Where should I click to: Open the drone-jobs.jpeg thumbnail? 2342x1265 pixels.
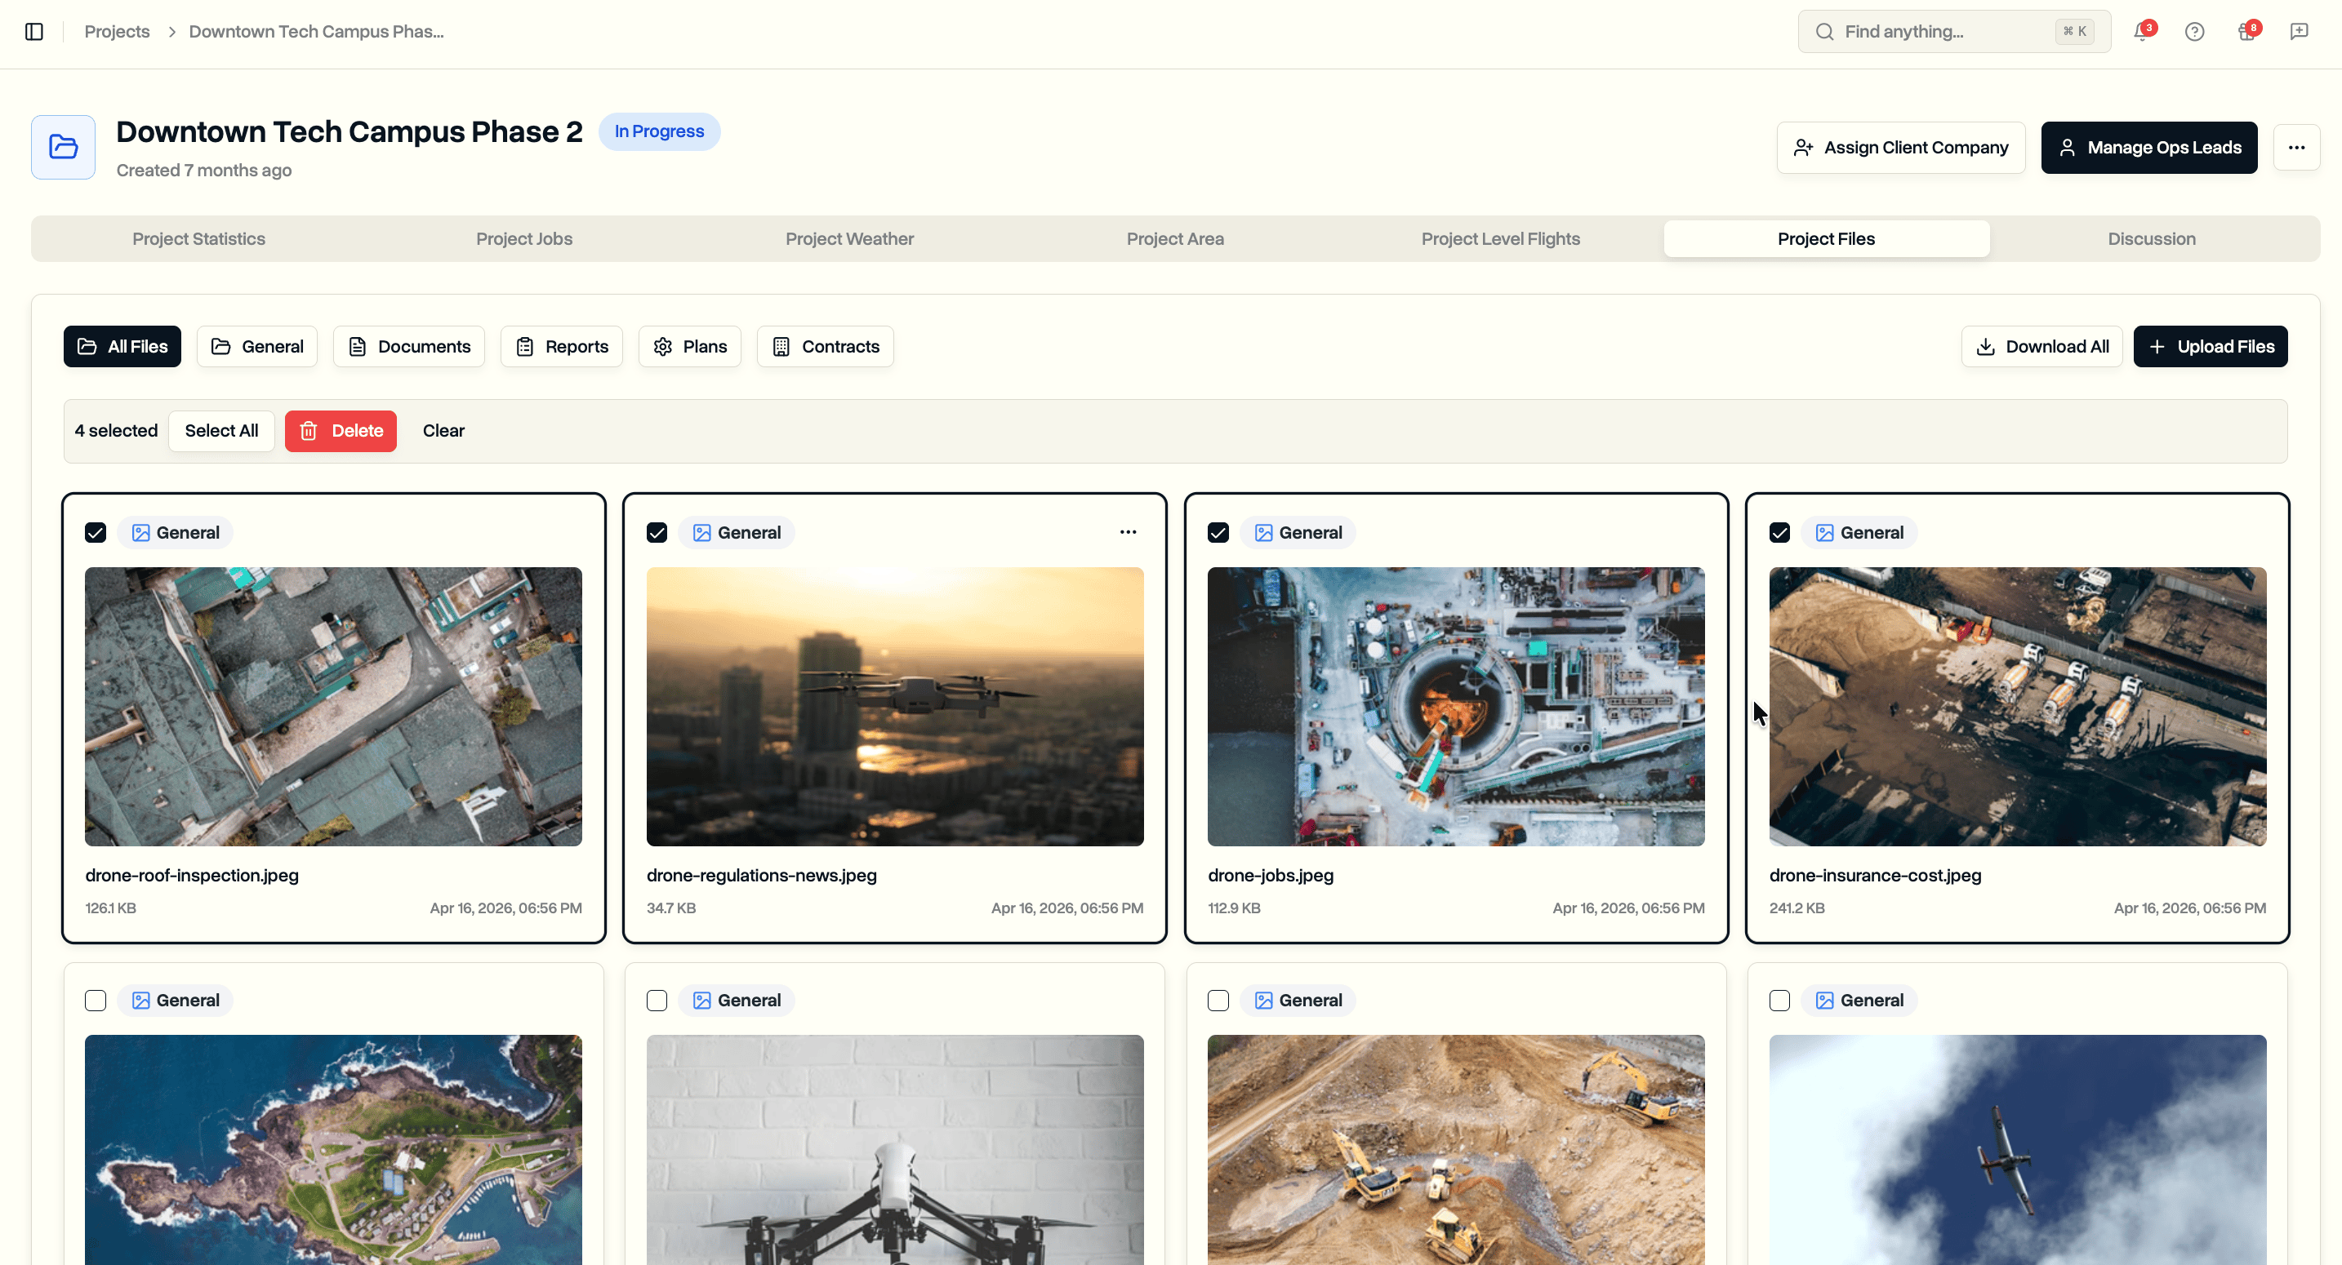(x=1455, y=706)
